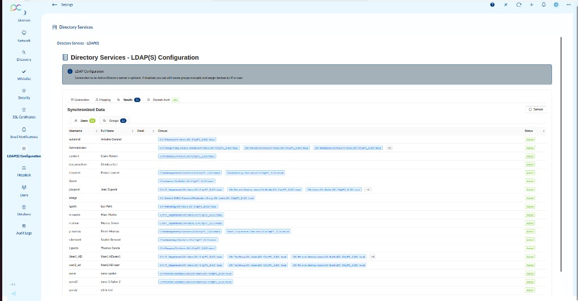Click the Guest username cell
The width and height of the screenshot is (578, 301).
[x=73, y=181]
